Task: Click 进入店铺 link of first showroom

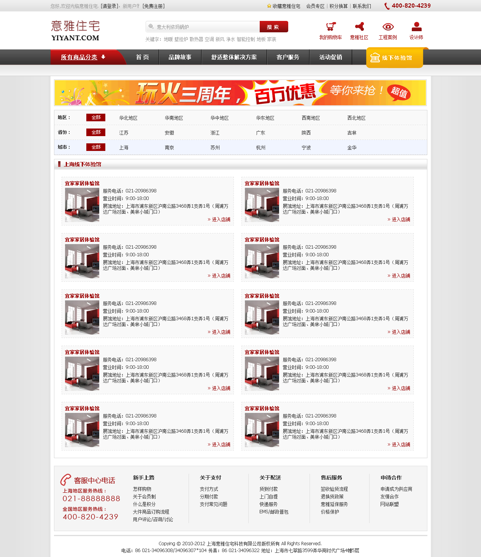Action: [221, 219]
